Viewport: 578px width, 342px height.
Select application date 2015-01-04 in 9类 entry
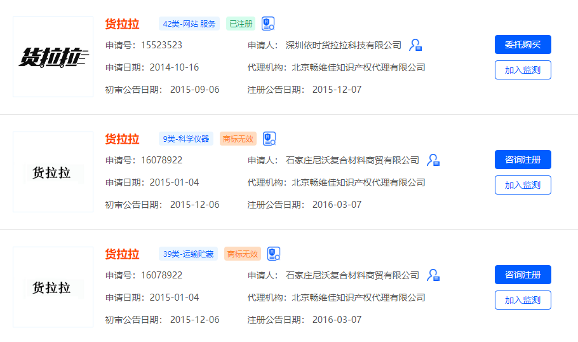174,182
